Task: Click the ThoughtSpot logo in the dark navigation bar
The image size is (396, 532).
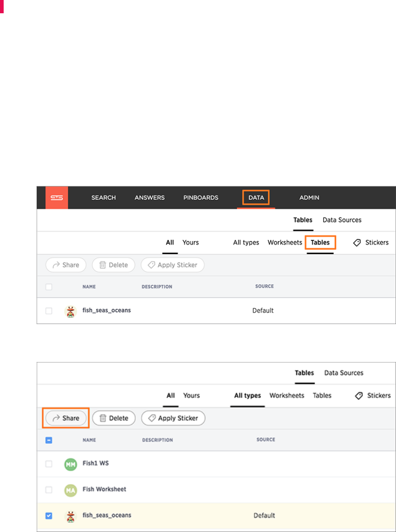Action: coord(57,197)
